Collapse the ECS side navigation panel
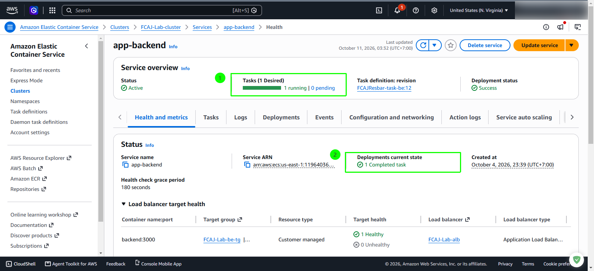This screenshot has height=271, width=594. tap(87, 46)
